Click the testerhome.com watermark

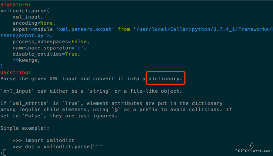point(254,149)
